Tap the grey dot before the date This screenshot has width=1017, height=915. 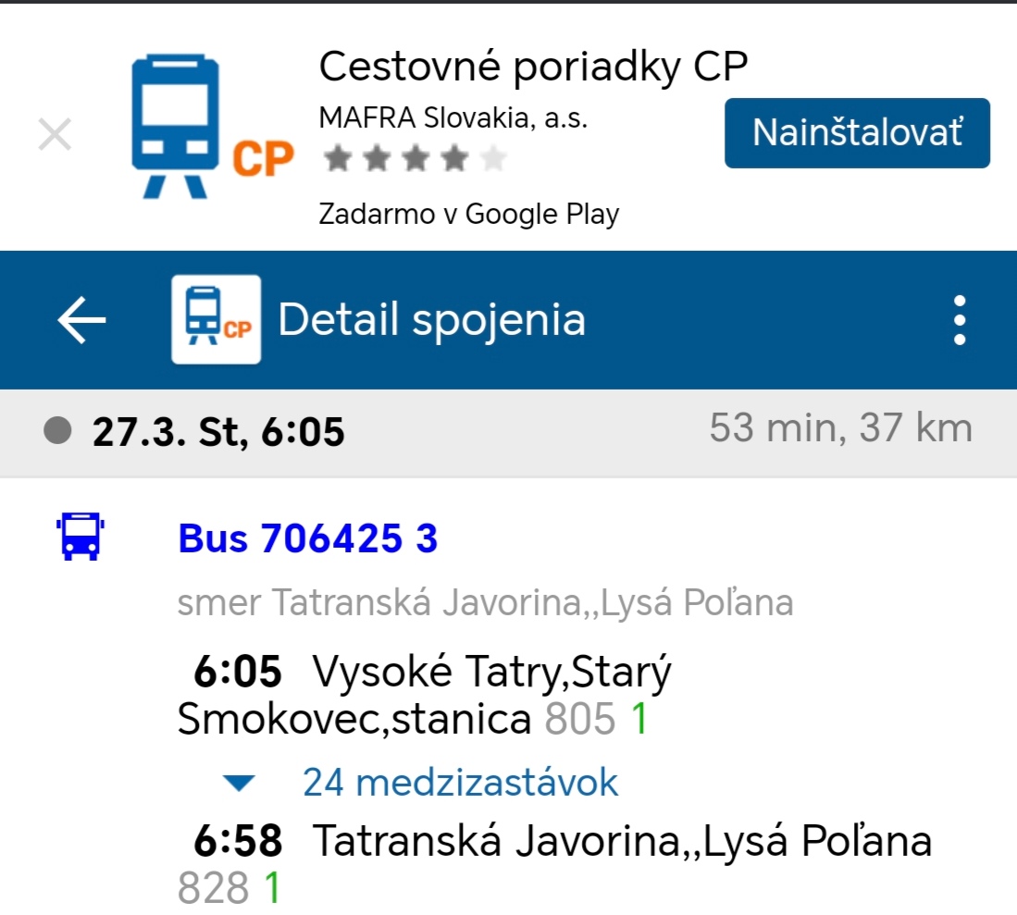pos(57,430)
